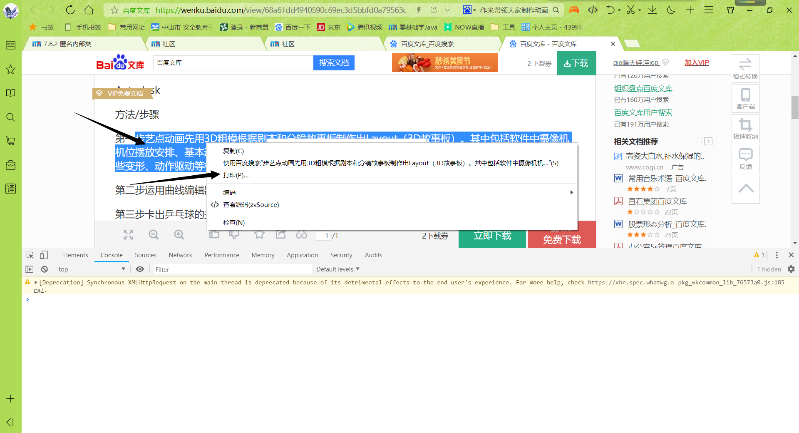
Task: Open address bar dropdown arrow
Action: [x=447, y=10]
